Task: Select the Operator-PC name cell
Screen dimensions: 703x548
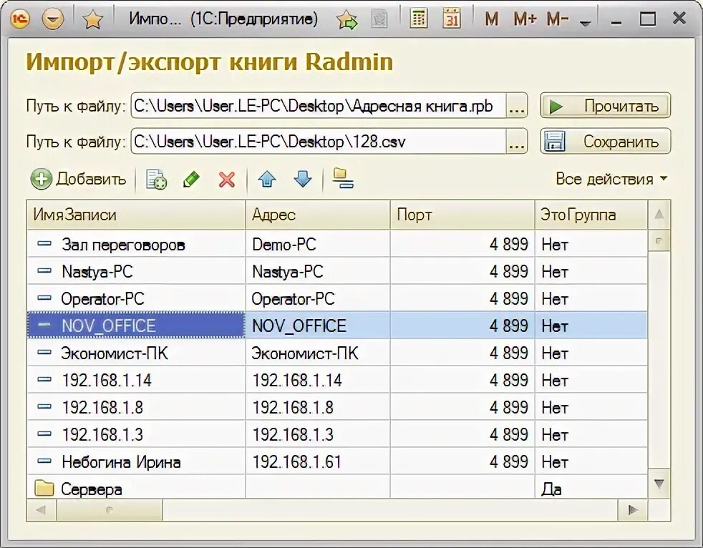Action: (x=136, y=299)
